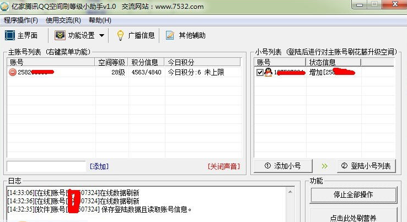Image resolution: width=407 pixels, height=222 pixels.
Task: Click the 添加 link next to account input
Action: pos(99,166)
